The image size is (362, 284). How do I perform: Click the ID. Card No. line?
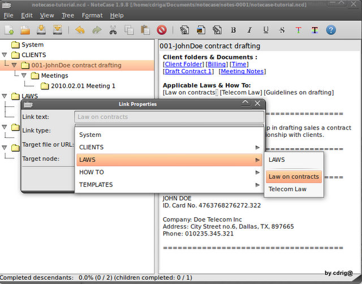pyautogui.click(x=212, y=205)
